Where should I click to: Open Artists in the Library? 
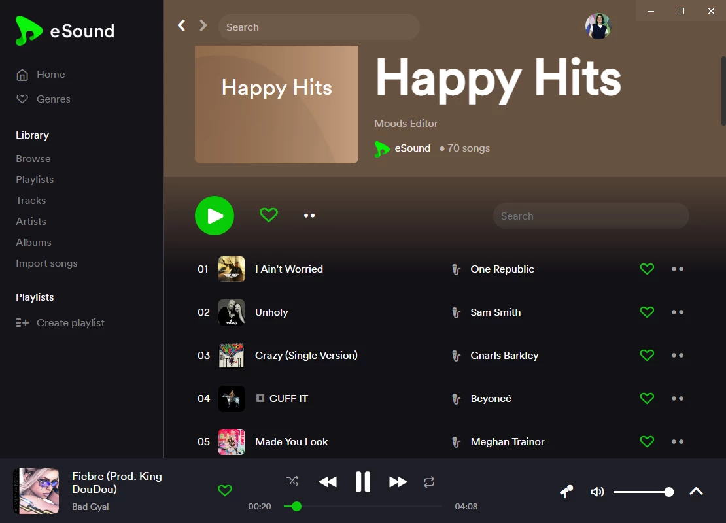[31, 221]
